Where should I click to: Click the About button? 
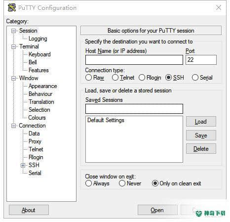(29, 210)
